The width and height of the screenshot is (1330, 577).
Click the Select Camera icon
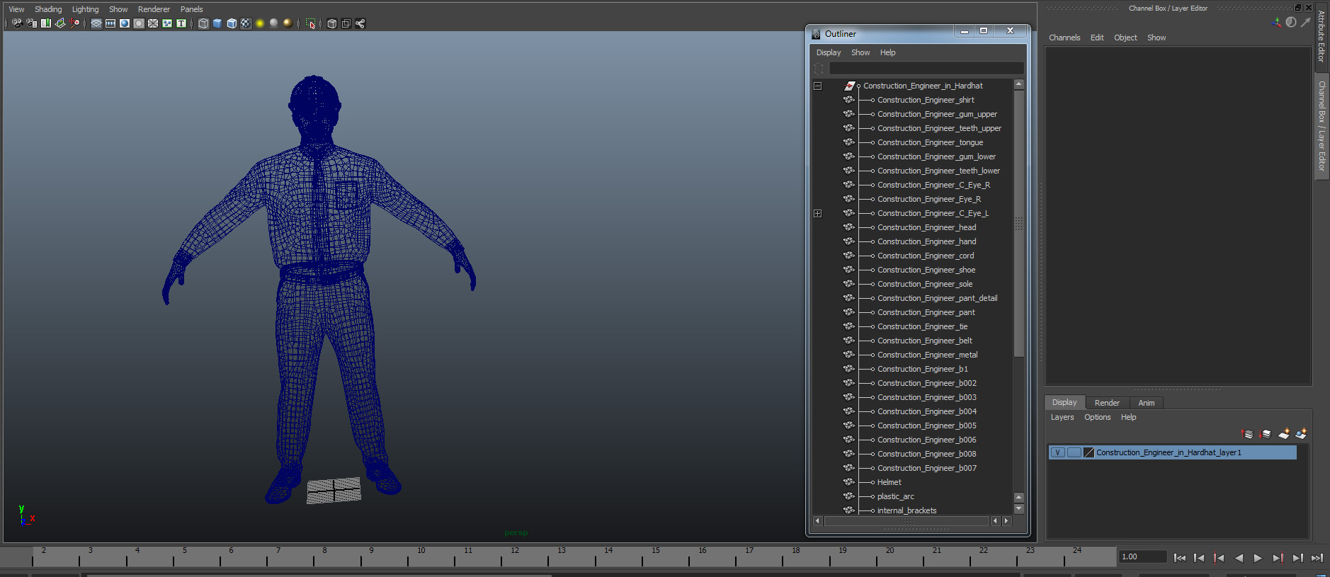17,23
